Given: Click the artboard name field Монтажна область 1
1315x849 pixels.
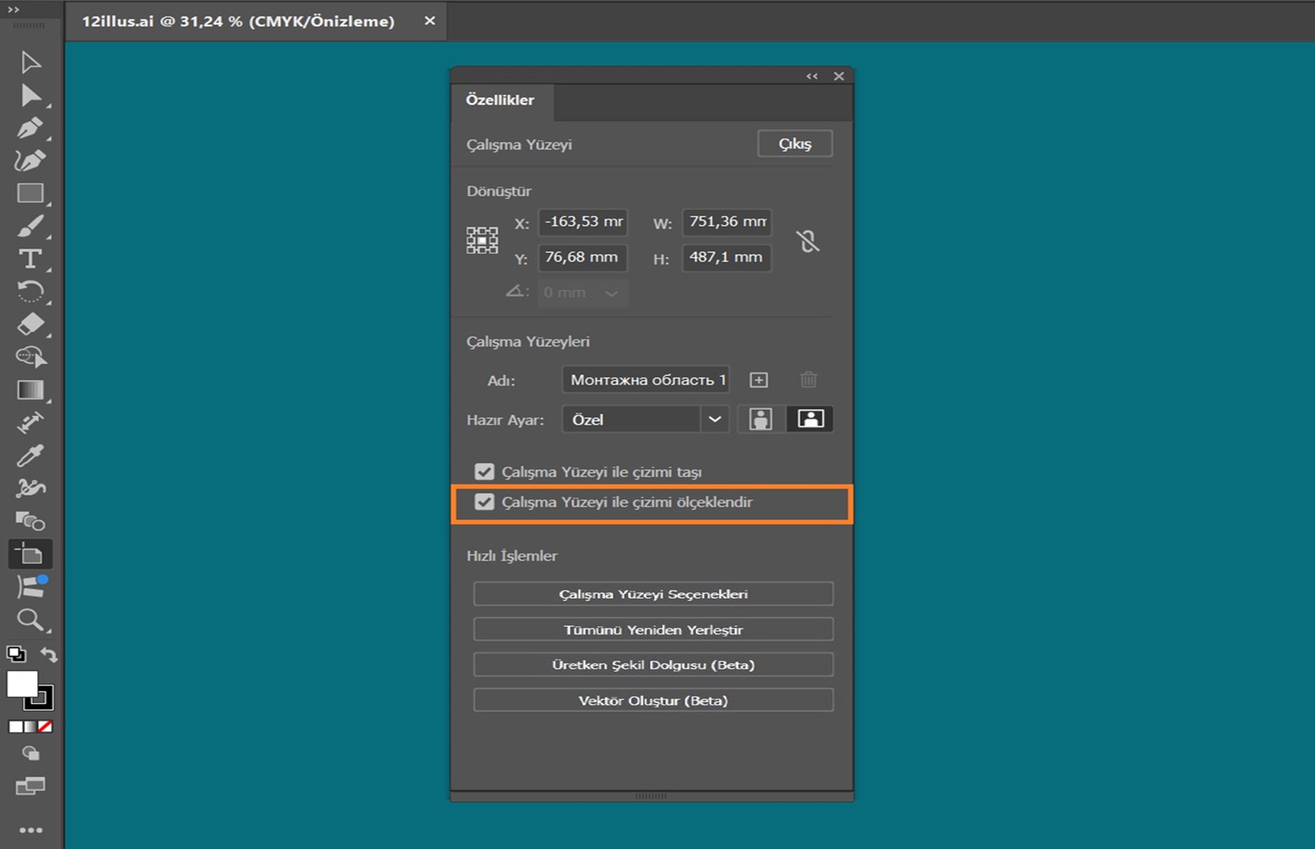Looking at the screenshot, I should [x=644, y=380].
